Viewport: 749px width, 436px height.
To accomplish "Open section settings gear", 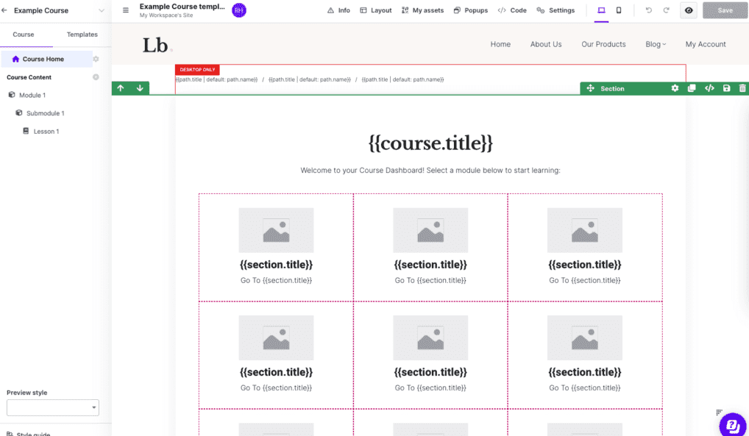I will tap(675, 88).
